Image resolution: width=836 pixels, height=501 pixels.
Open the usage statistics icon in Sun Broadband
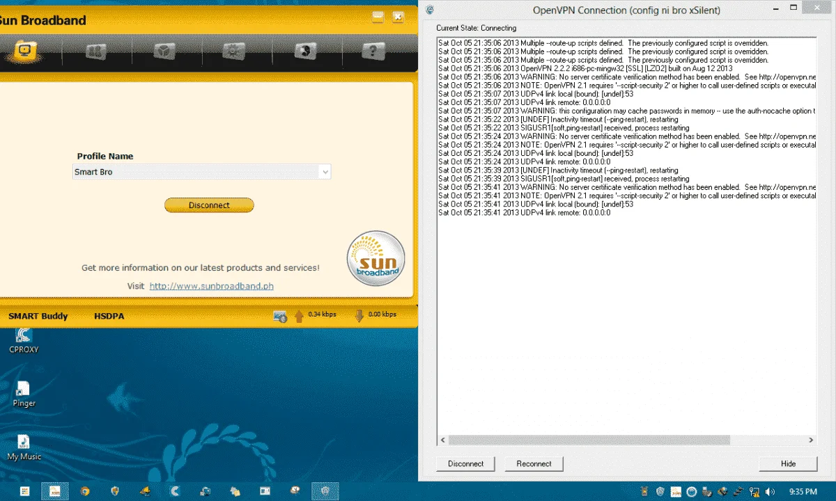pyautogui.click(x=164, y=51)
